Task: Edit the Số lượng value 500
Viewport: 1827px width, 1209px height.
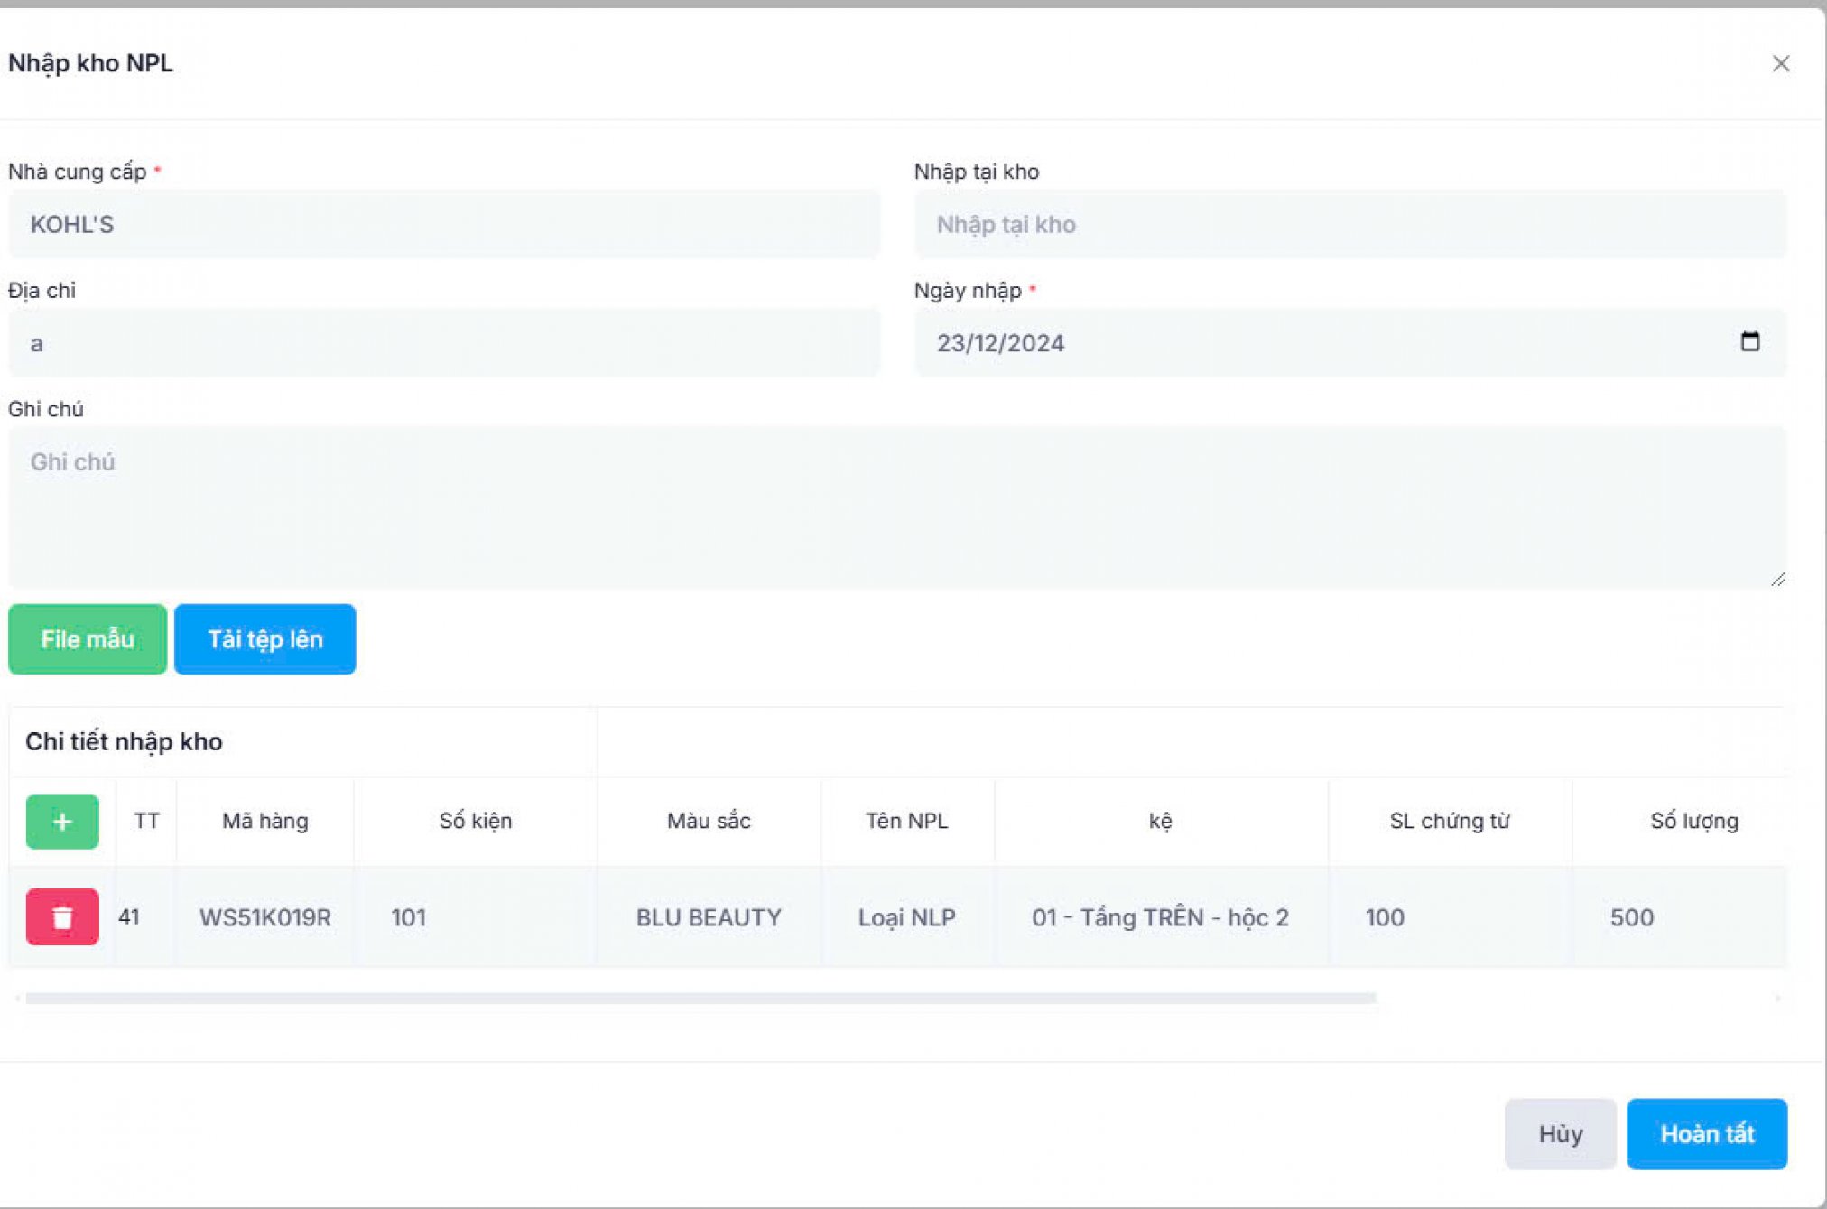Action: point(1679,917)
